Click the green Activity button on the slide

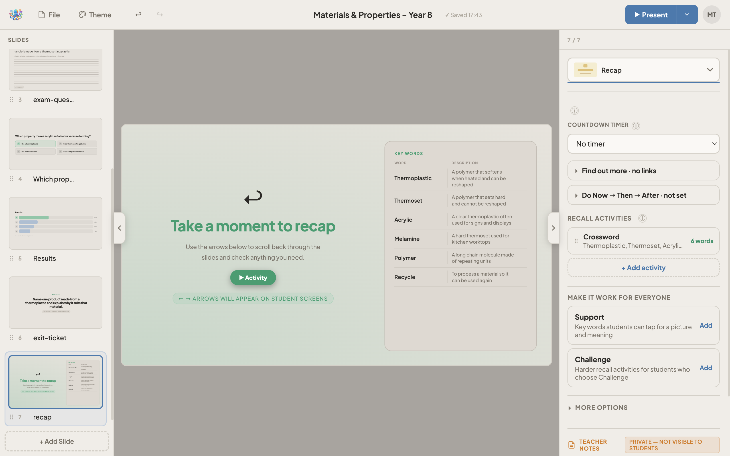tap(253, 278)
